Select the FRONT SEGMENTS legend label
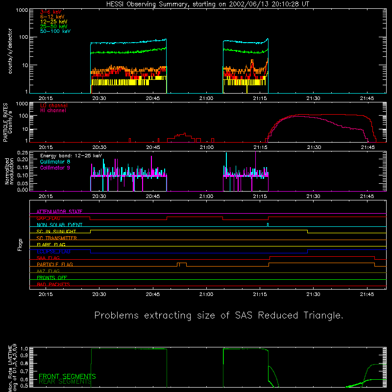Viewport: 392px width, 392px height. click(x=67, y=376)
